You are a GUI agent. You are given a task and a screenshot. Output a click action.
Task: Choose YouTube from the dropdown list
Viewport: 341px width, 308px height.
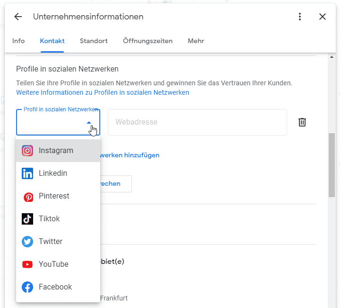(58, 264)
